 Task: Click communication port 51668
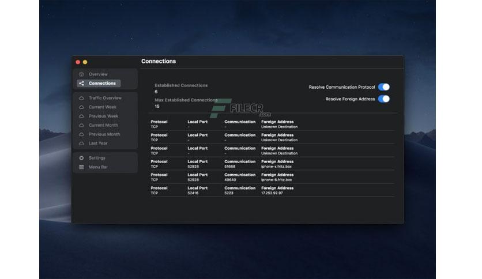[229, 167]
